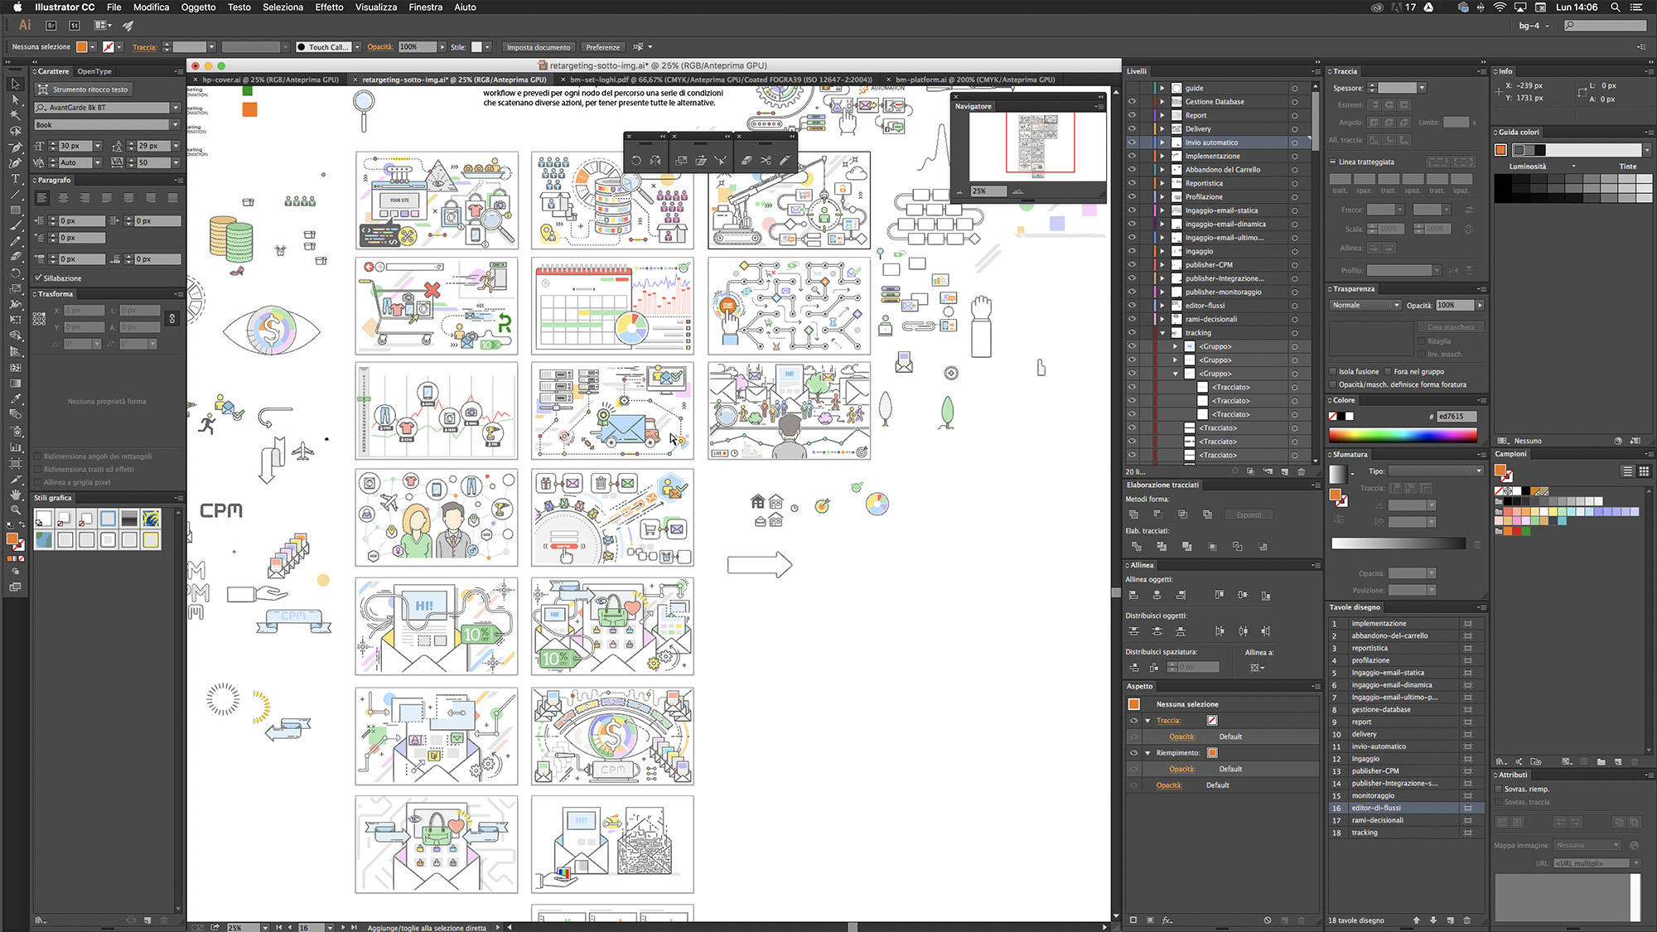Select the Line Segment tool
Image resolution: width=1657 pixels, height=932 pixels.
pos(15,194)
